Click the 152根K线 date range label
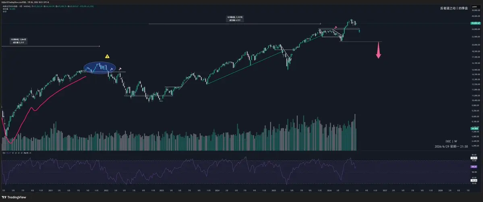The height and width of the screenshot is (202, 483). 19,41
